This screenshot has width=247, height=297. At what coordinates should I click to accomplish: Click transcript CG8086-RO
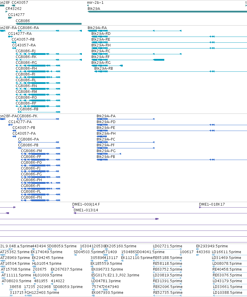(x=26, y=98)
